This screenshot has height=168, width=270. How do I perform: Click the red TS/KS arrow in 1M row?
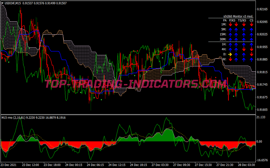pyautogui.click(x=244, y=25)
